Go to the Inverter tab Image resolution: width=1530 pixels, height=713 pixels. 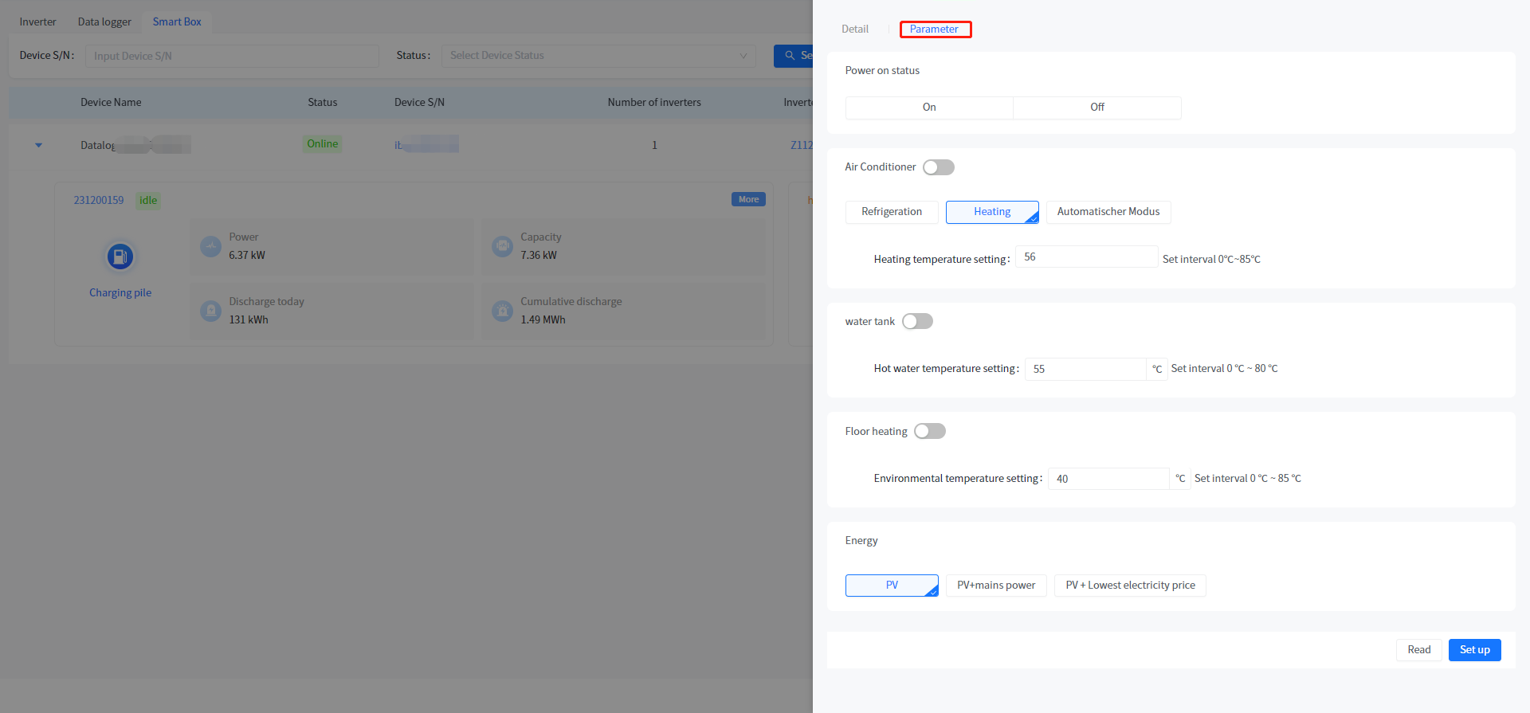tap(37, 22)
